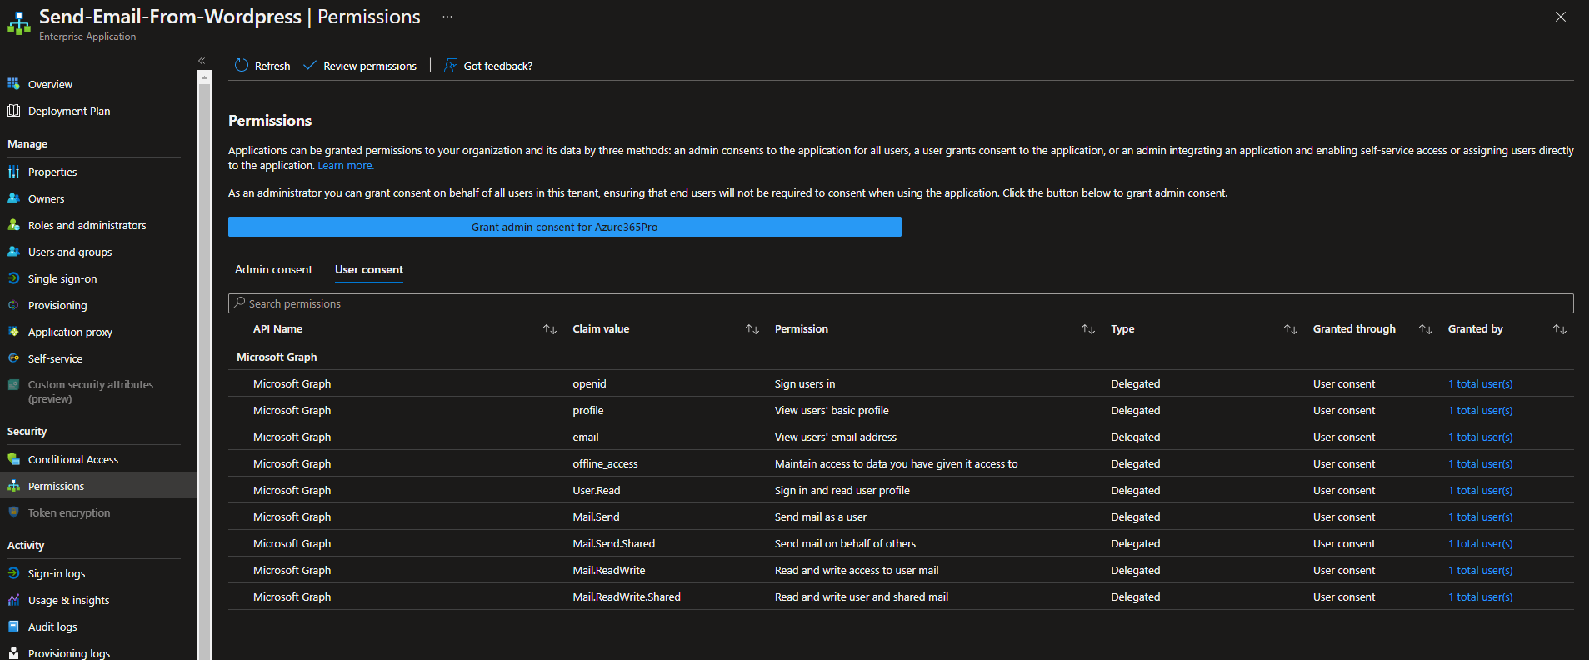Screen dimensions: 1589x660
Task: Close the Permissions blade
Action: pyautogui.click(x=1561, y=17)
